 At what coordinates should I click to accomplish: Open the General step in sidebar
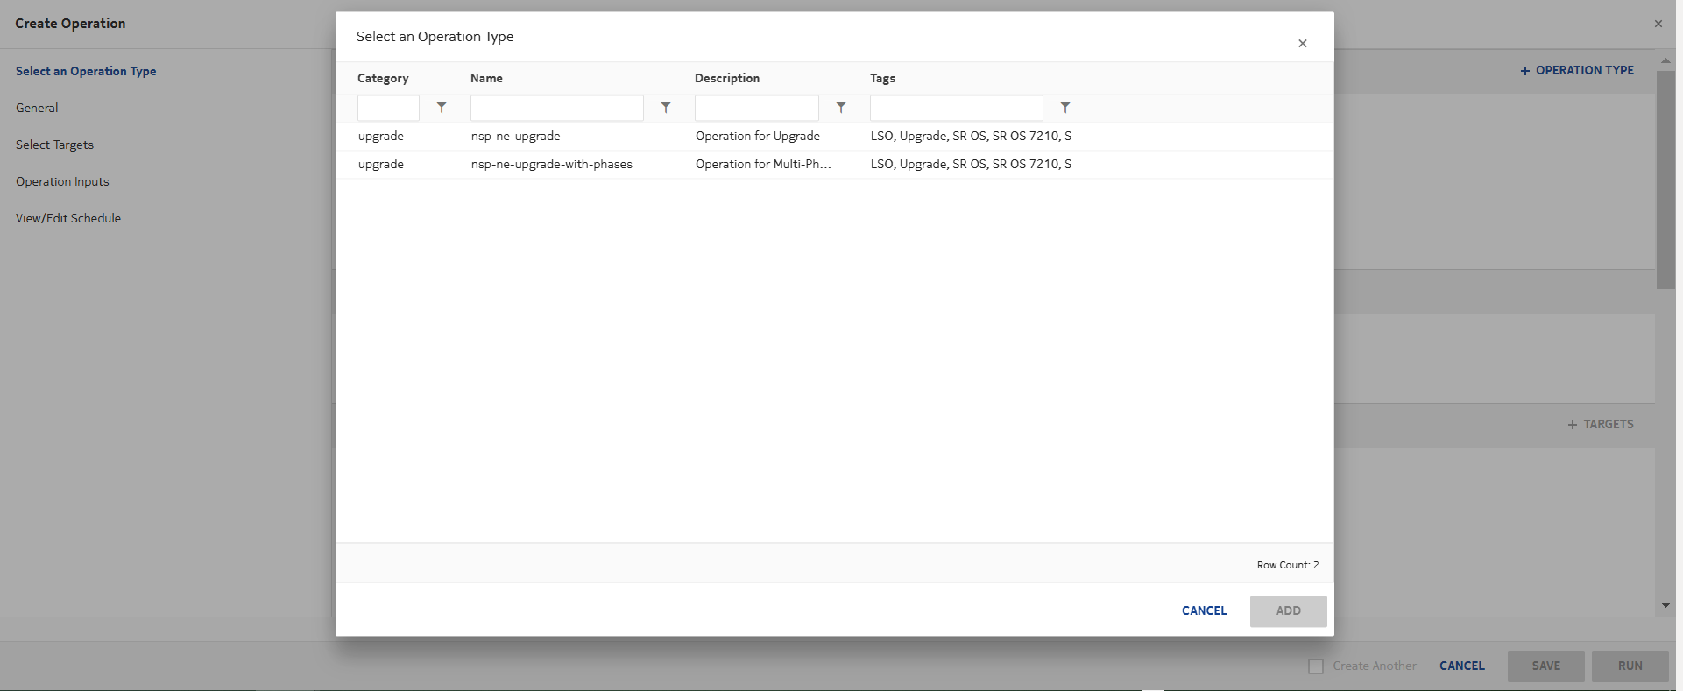[x=37, y=108]
